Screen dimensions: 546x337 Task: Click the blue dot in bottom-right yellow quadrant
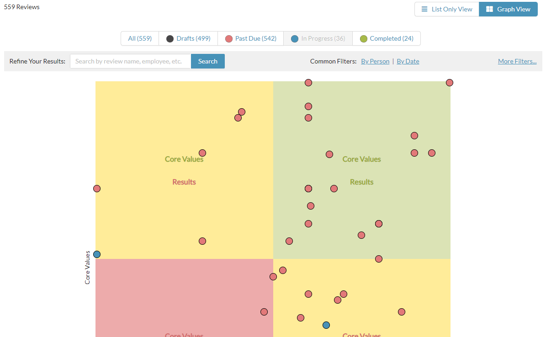326,325
